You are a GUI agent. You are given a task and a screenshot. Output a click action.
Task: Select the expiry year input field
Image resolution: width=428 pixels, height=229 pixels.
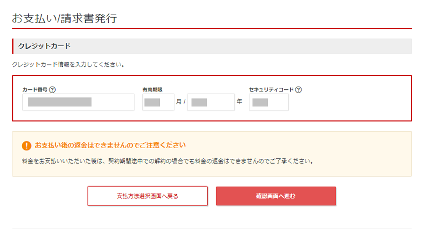pos(211,102)
